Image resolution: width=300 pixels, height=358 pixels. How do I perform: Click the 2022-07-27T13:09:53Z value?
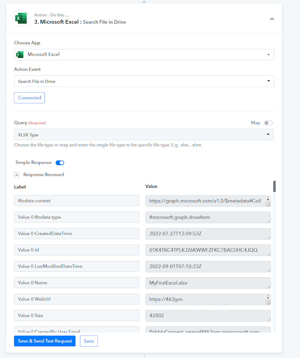point(208,234)
